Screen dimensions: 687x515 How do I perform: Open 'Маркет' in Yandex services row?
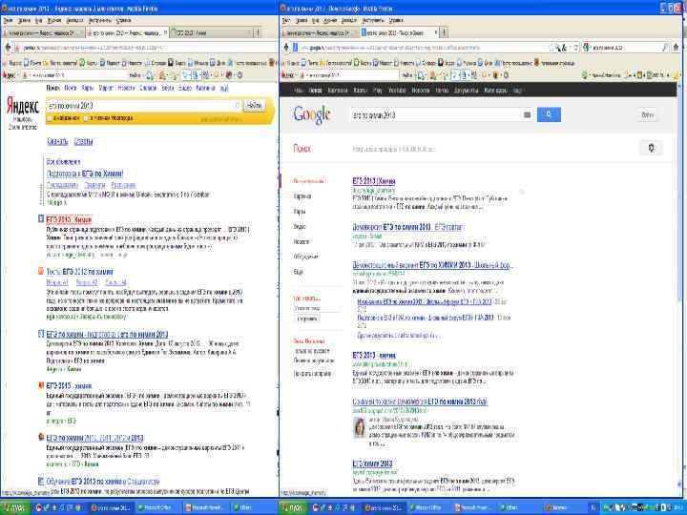pos(106,88)
